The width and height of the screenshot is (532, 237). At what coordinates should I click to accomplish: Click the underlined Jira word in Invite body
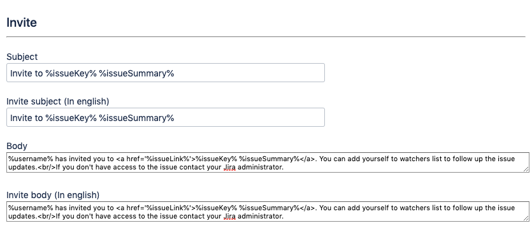[x=230, y=216]
